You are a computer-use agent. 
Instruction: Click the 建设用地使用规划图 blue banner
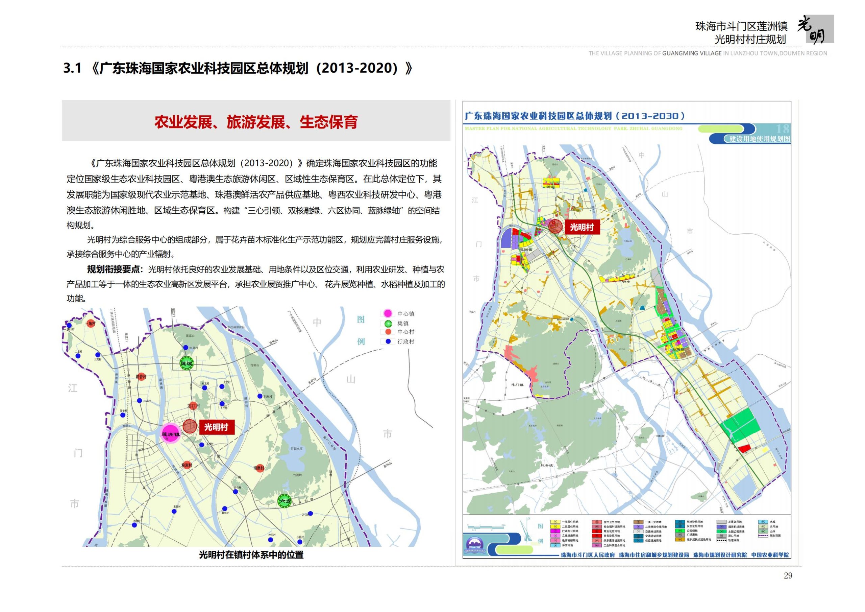[x=750, y=139]
